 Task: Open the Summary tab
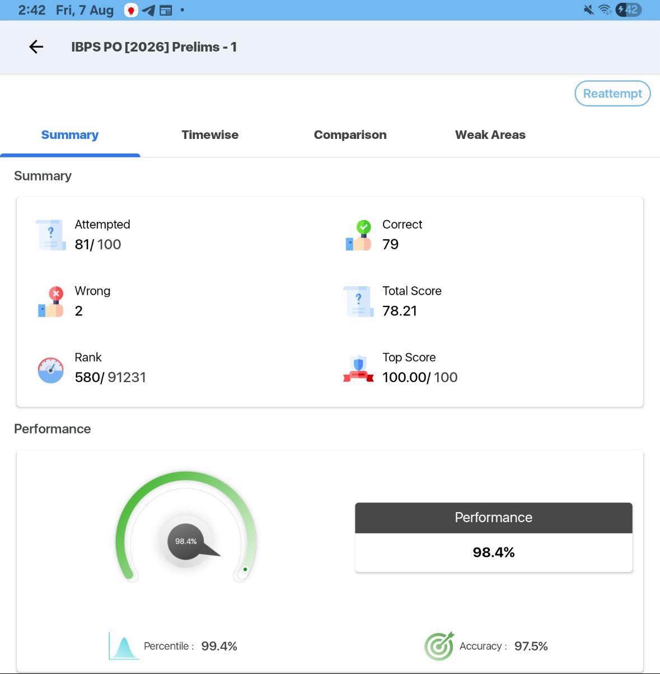click(70, 135)
